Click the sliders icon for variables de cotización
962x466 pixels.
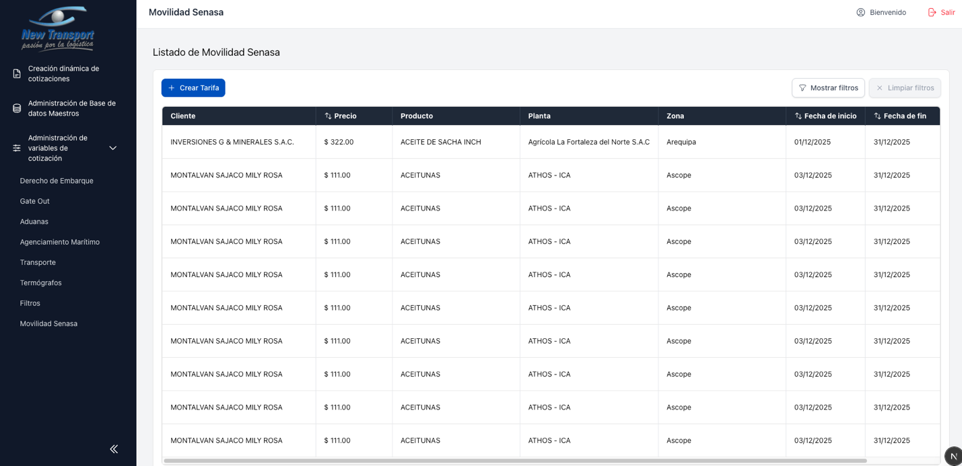coord(17,148)
